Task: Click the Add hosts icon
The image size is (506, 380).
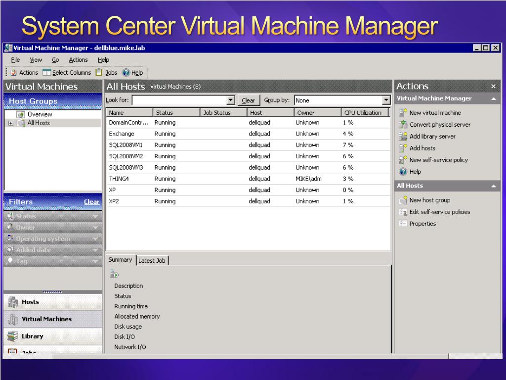Action: 403,148
